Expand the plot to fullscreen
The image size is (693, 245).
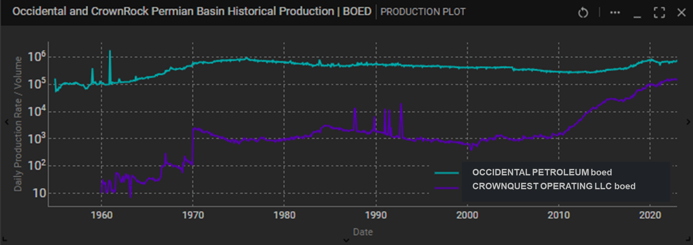click(659, 13)
